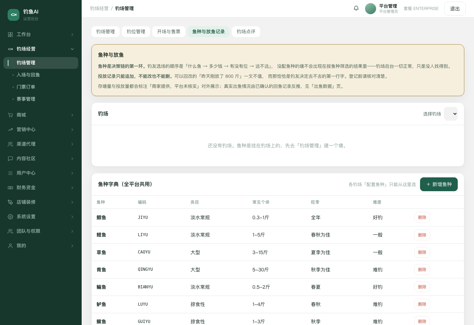The height and width of the screenshot is (325, 474).
Task: Click the 平台管理 user avatar
Action: click(x=371, y=9)
